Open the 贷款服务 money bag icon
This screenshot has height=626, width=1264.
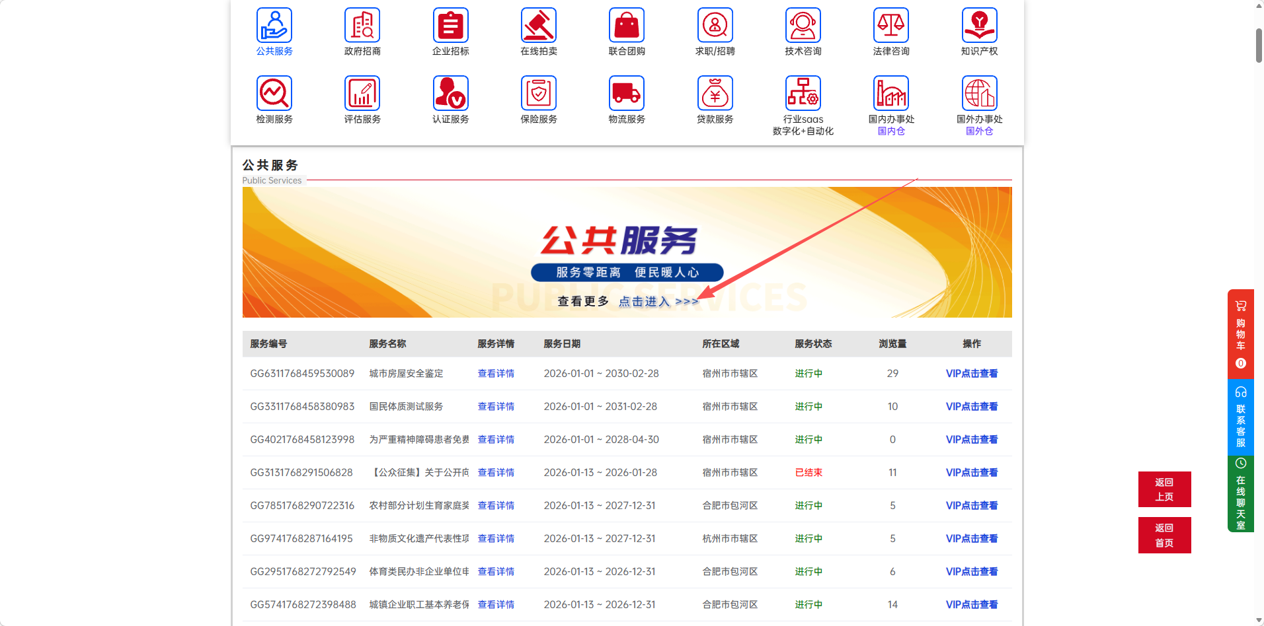tap(715, 94)
